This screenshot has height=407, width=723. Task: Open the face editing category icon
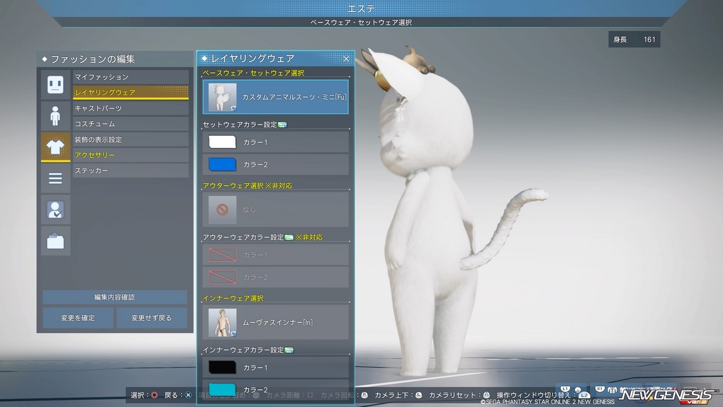coord(55,84)
